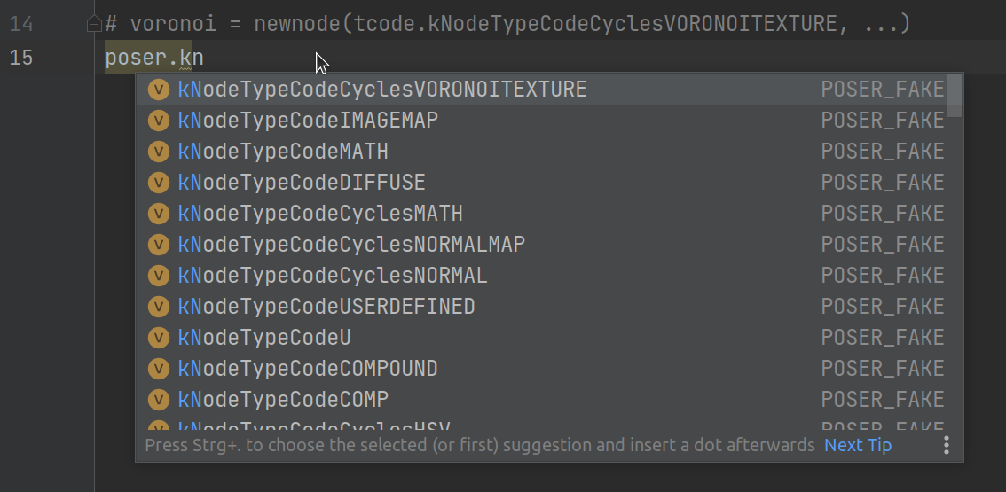Click the commented voronoi line of code

(x=506, y=24)
